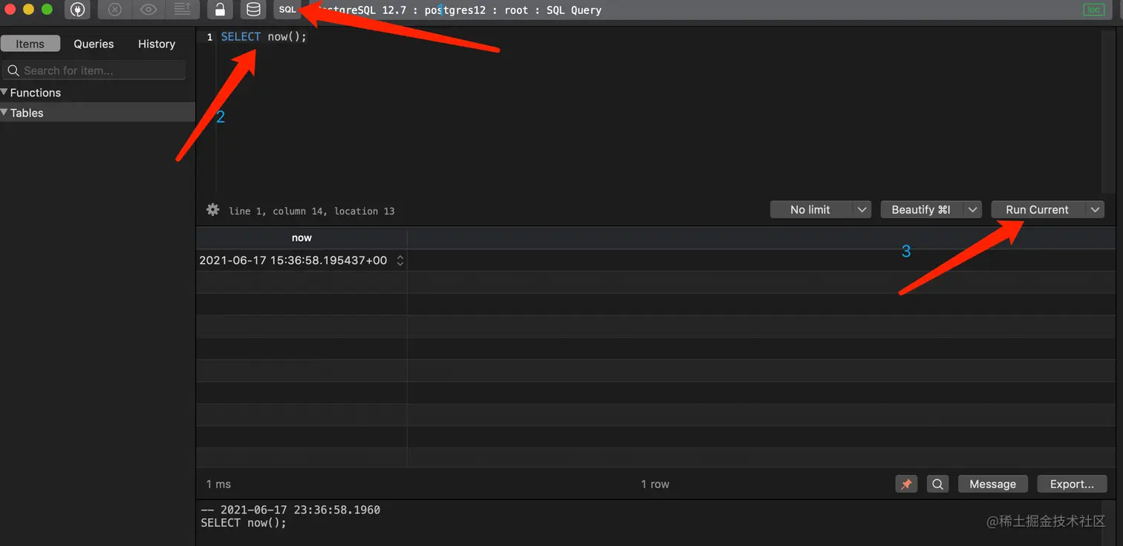Collapse the Functions section triangle
Viewport: 1123px width, 546px height.
(4, 93)
